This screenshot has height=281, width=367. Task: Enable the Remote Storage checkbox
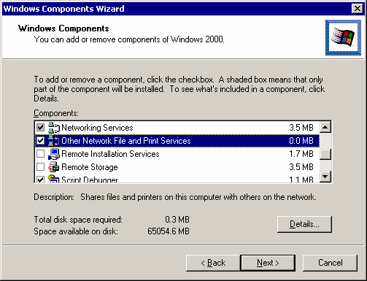click(x=40, y=167)
